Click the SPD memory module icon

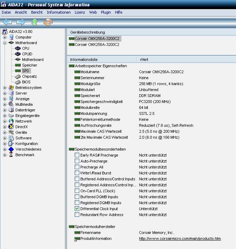point(18,71)
